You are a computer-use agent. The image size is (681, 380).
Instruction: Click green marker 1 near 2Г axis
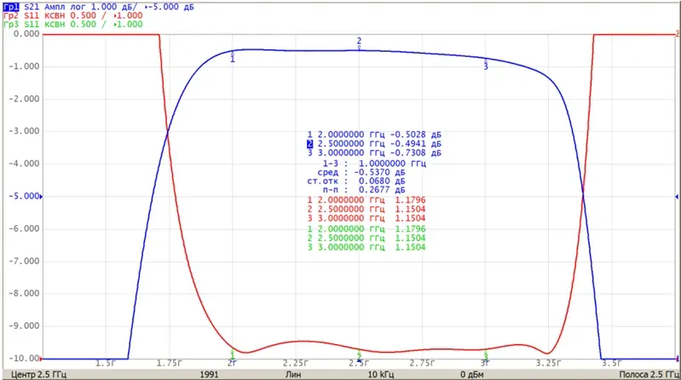pyautogui.click(x=233, y=354)
